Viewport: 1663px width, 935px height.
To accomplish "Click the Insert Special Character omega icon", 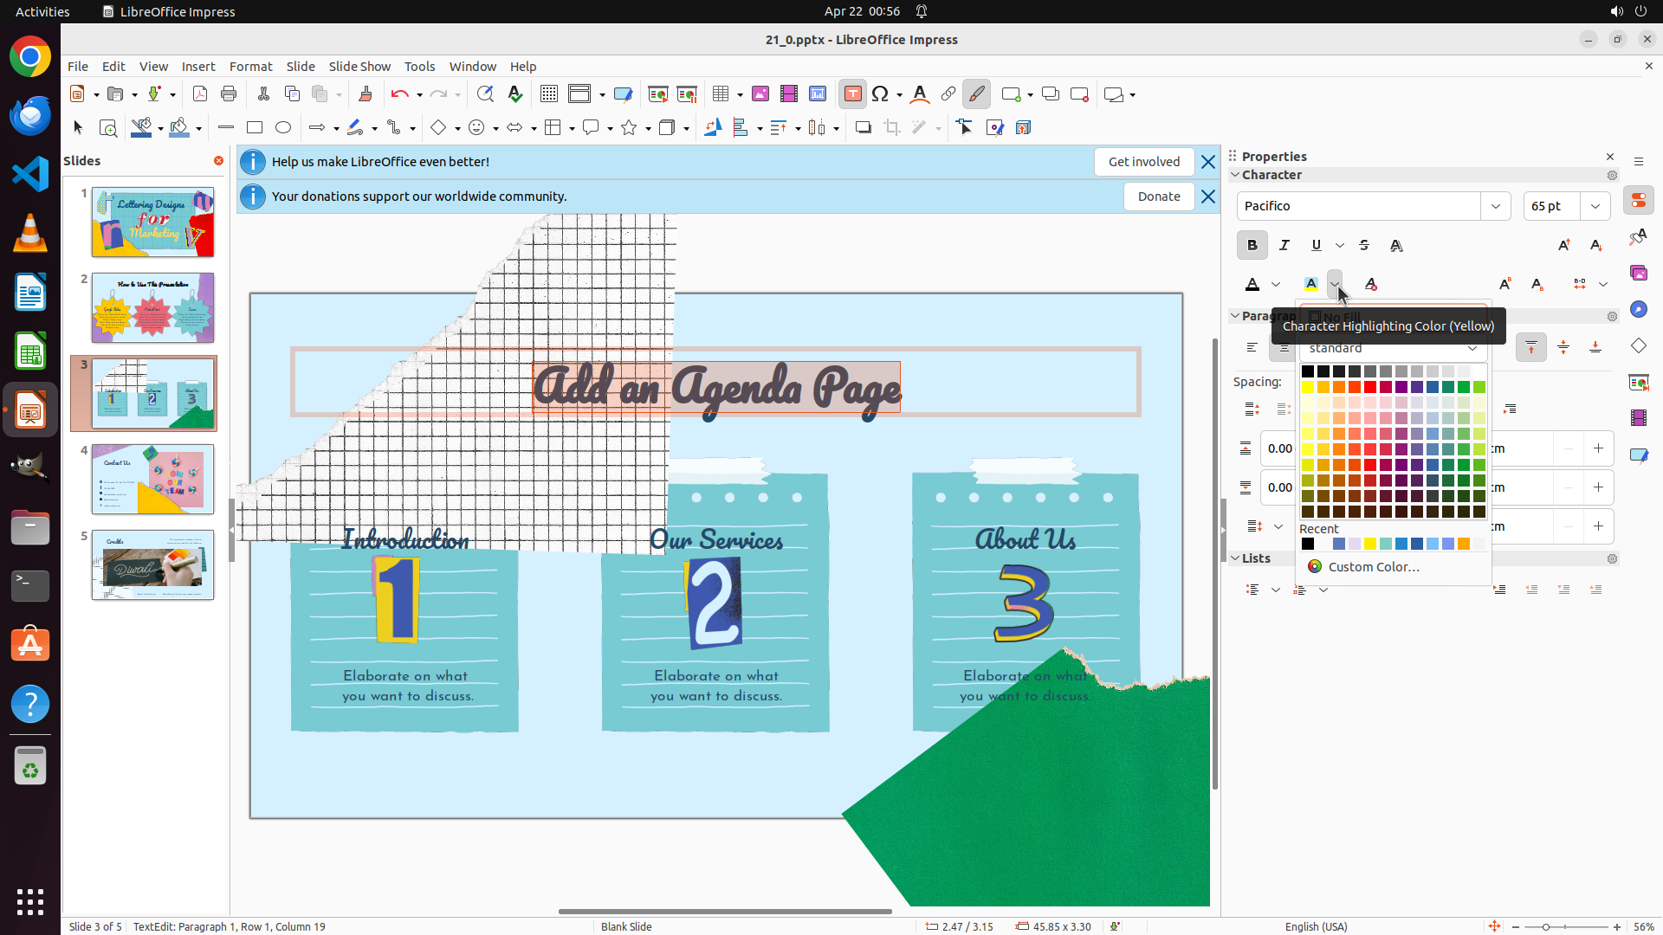I will pyautogui.click(x=880, y=94).
